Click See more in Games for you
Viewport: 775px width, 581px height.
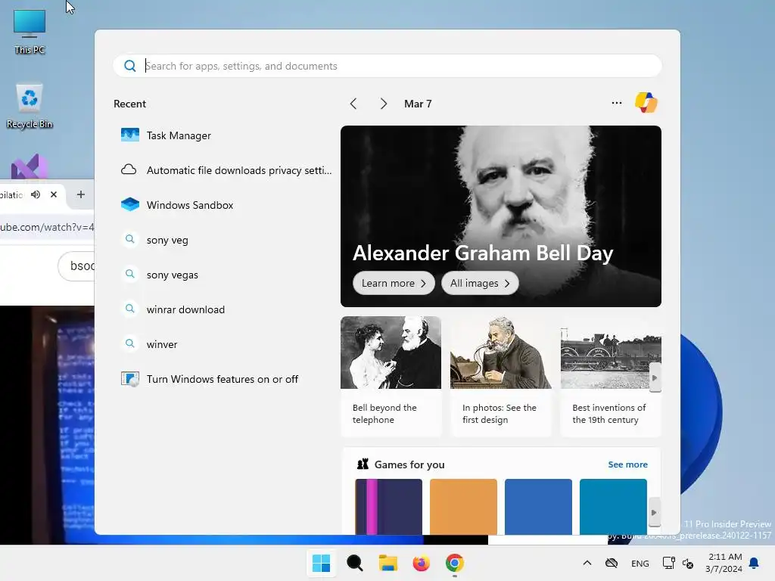(627, 464)
